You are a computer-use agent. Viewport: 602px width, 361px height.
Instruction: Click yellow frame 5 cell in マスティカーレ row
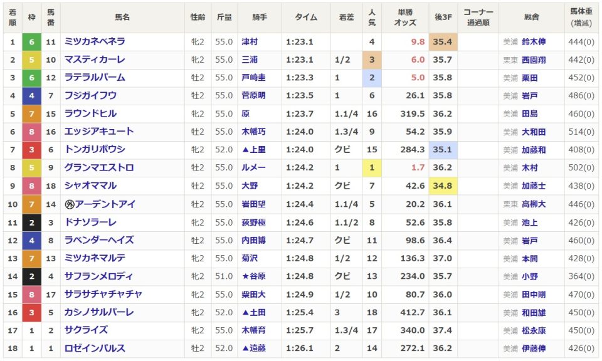coord(32,60)
